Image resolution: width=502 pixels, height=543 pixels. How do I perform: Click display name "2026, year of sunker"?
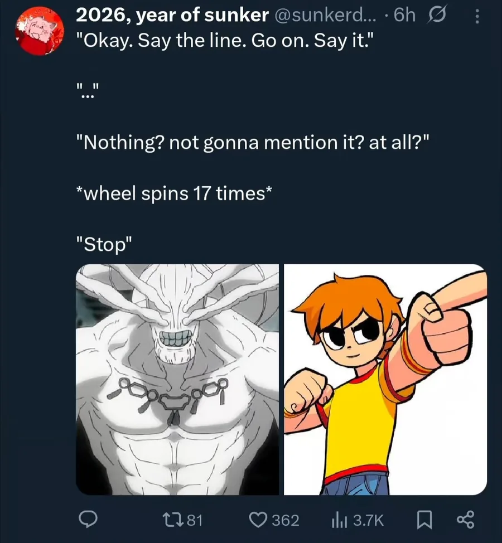point(172,16)
